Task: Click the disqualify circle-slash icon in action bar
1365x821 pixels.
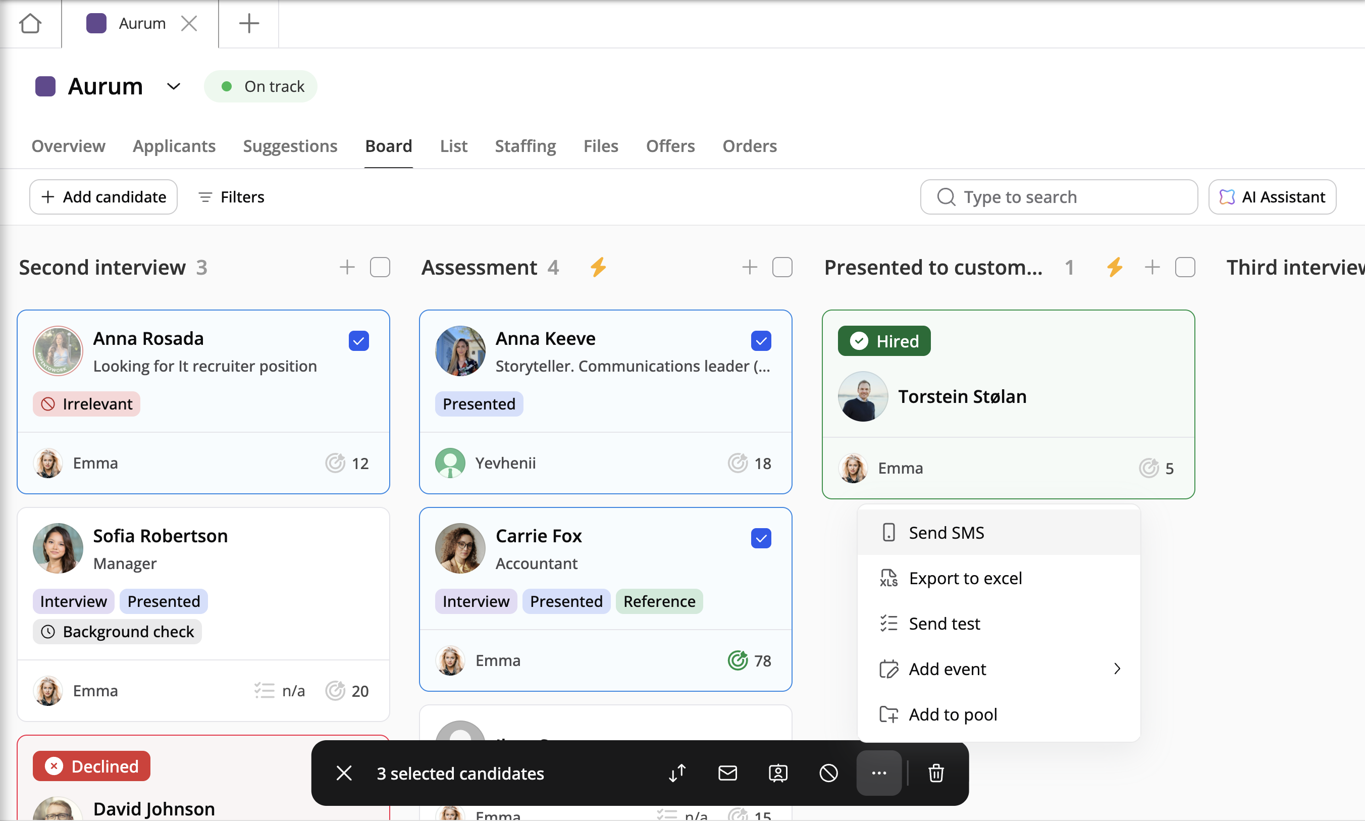Action: coord(828,773)
